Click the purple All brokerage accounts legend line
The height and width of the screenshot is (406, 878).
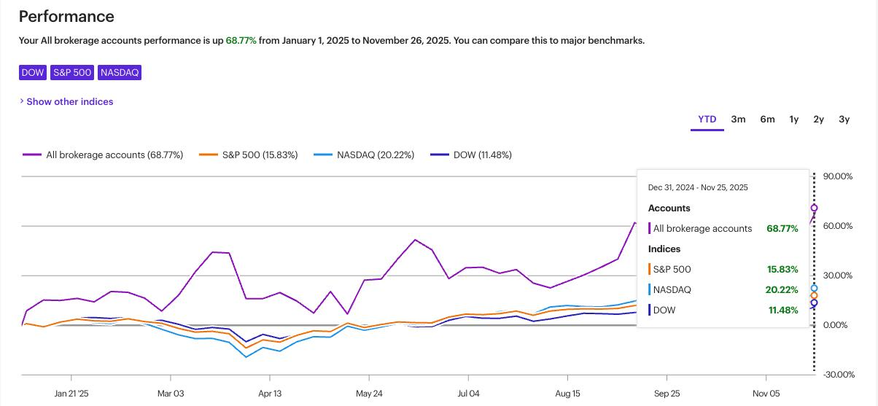tap(32, 155)
